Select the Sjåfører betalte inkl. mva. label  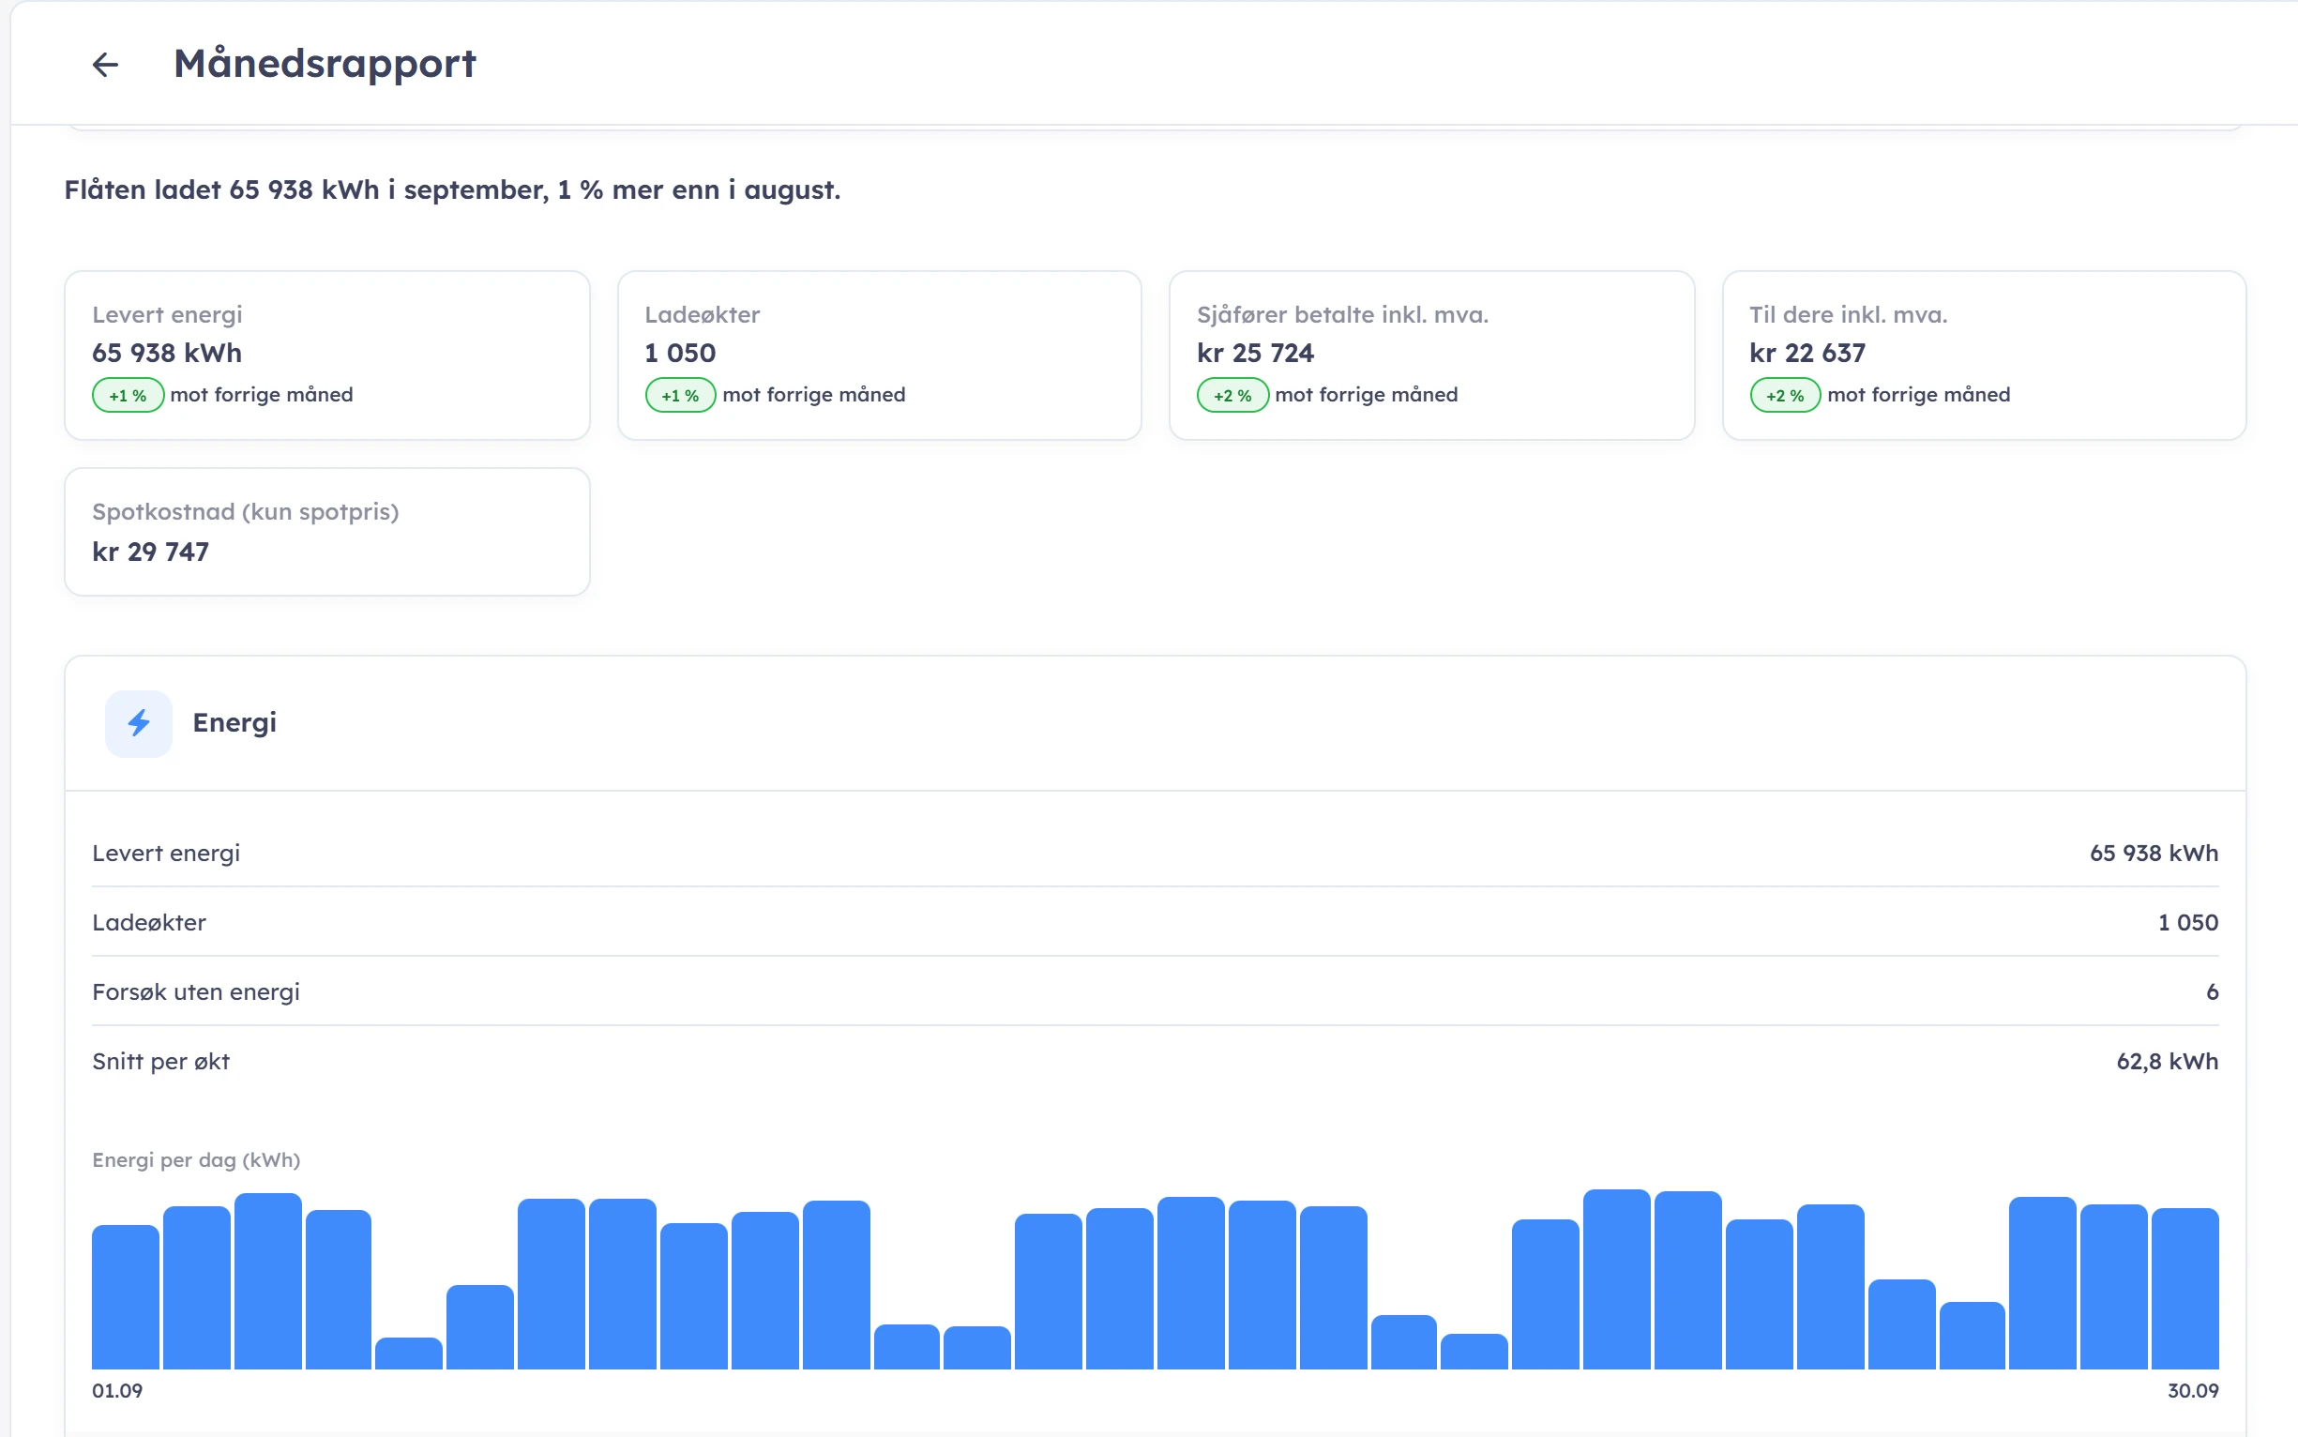(1342, 314)
